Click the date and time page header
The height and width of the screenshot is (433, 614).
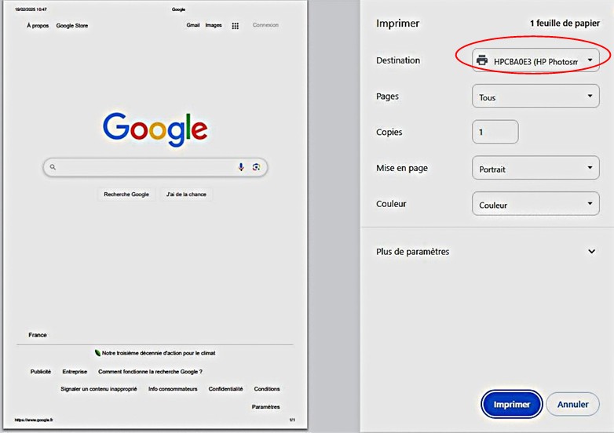pyautogui.click(x=31, y=9)
